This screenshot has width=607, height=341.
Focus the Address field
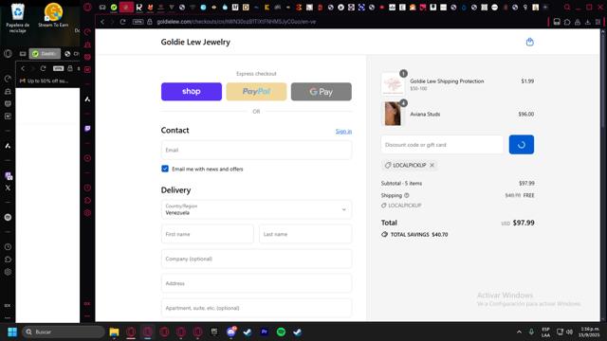point(256,283)
